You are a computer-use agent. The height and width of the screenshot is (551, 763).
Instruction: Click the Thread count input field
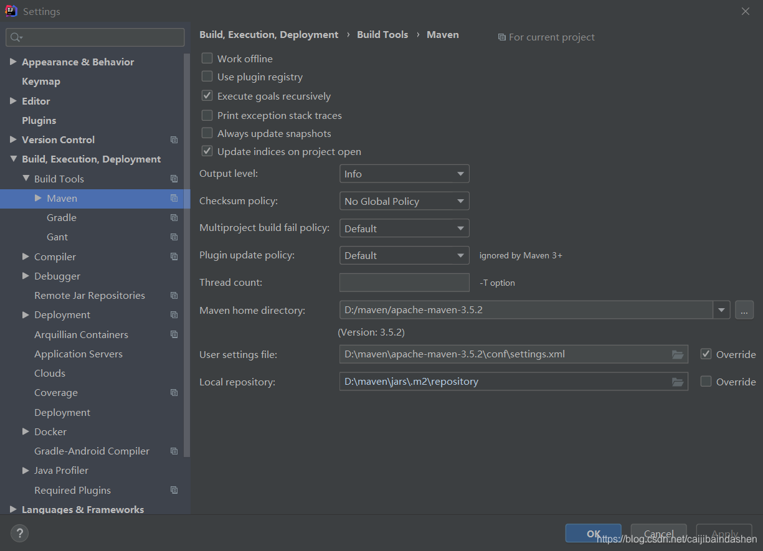tap(404, 283)
